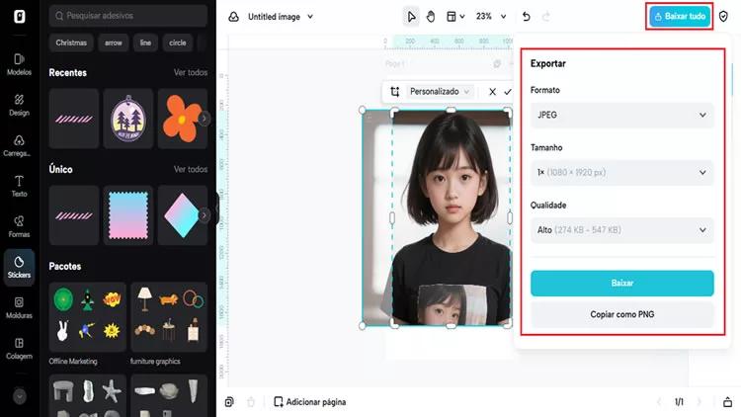Expand the Formato JPEG dropdown

621,116
